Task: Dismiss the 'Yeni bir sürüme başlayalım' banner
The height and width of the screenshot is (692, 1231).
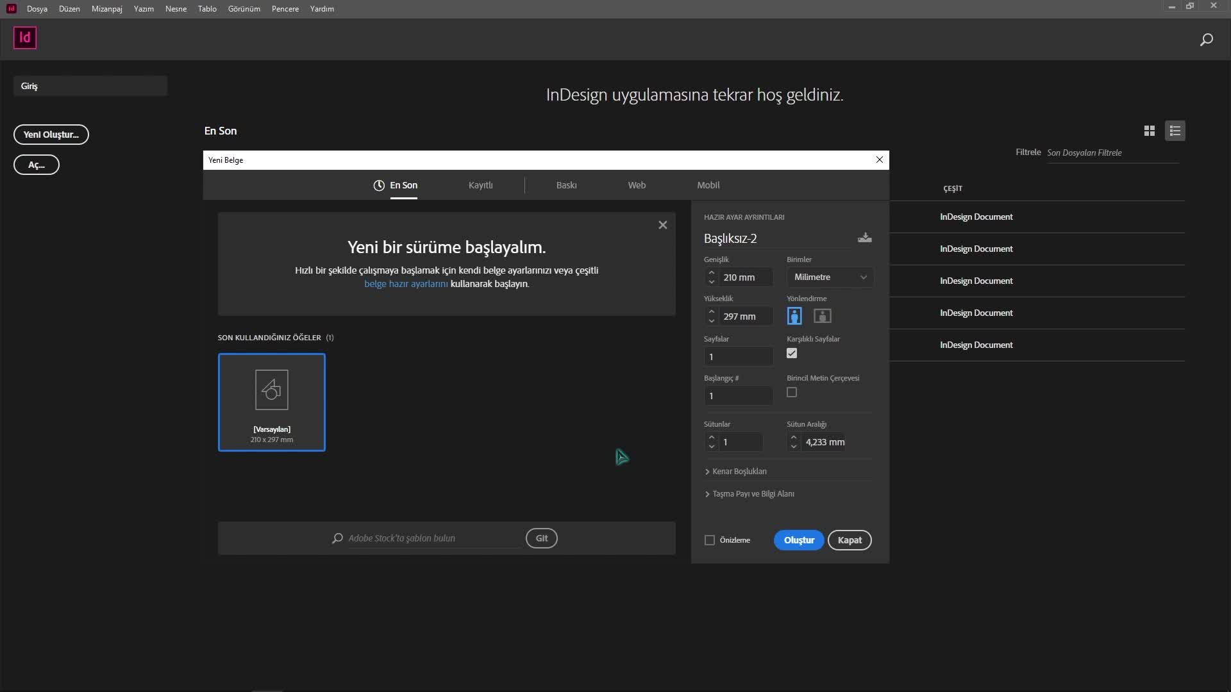Action: click(662, 225)
